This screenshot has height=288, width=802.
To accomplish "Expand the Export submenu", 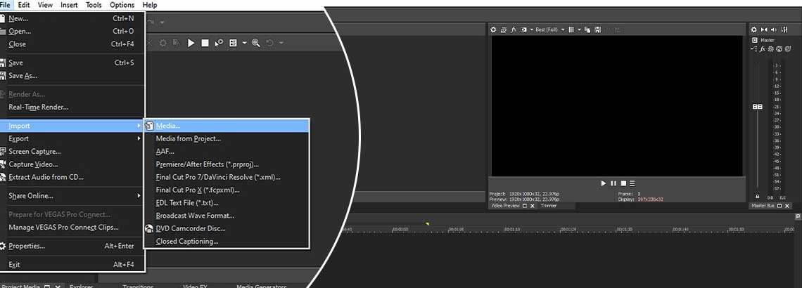I will point(139,138).
